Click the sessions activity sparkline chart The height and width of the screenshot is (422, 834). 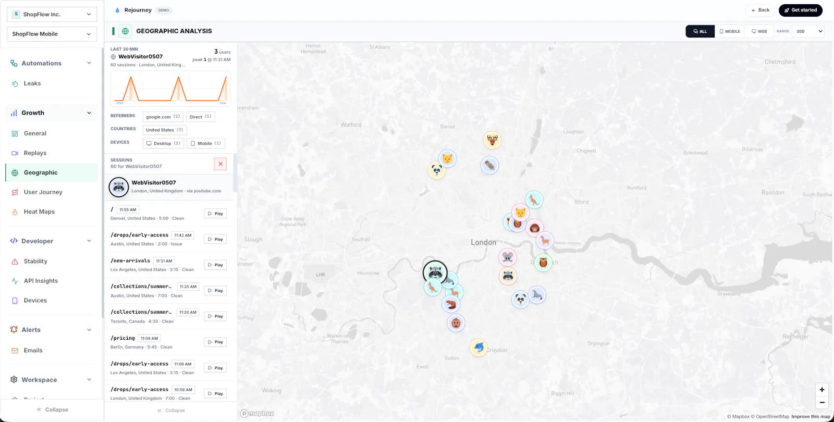click(170, 89)
